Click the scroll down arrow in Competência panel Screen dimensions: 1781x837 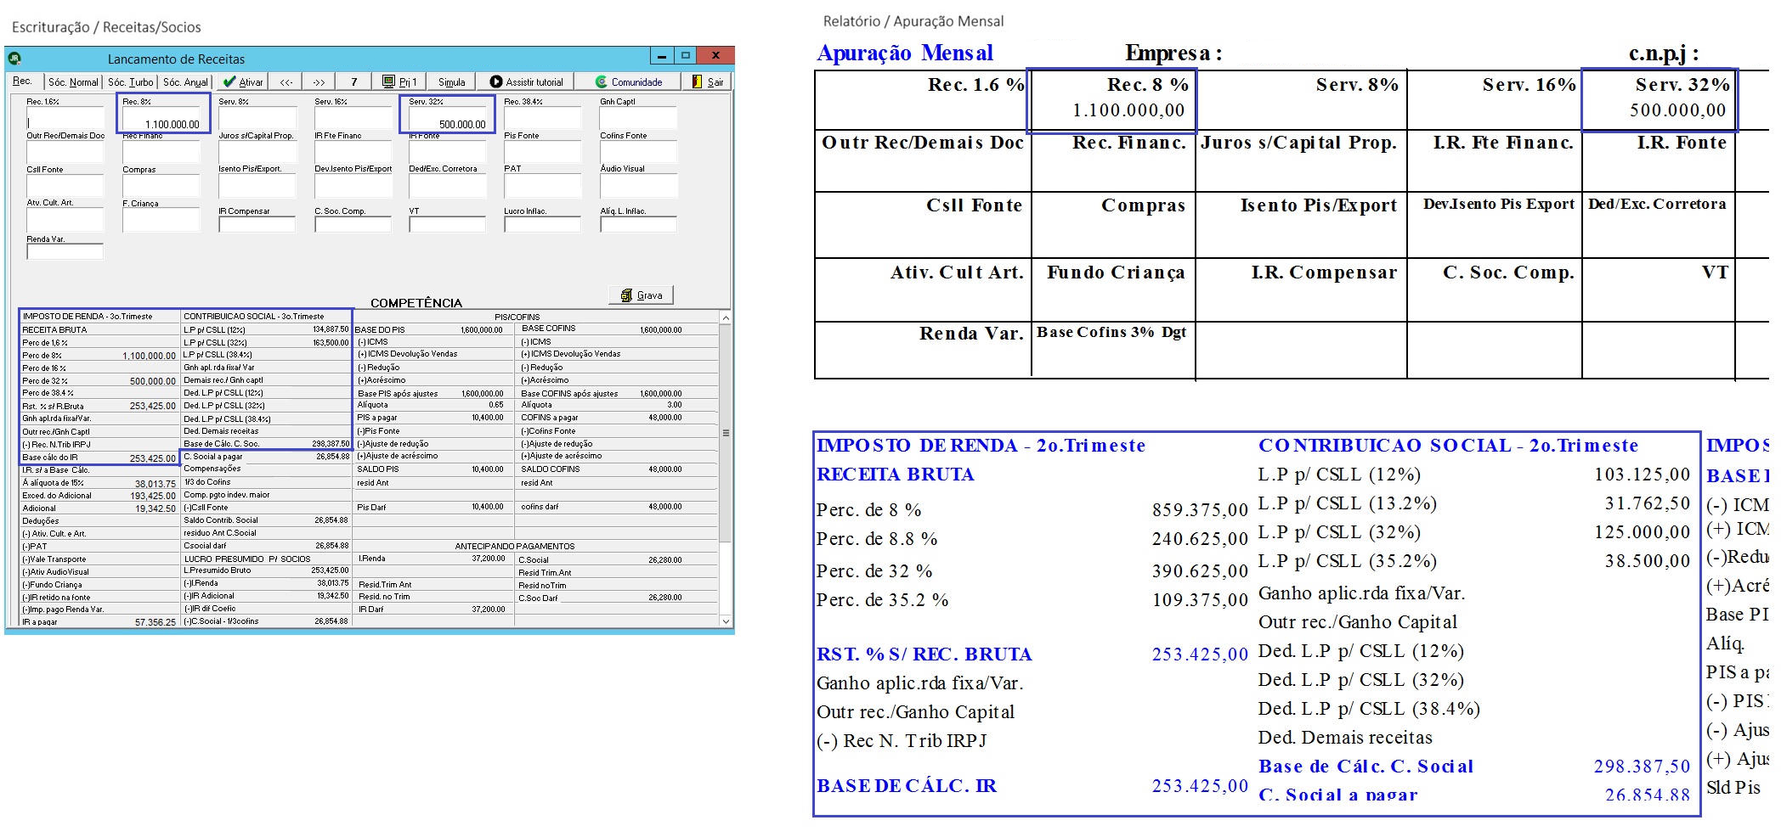coord(726,621)
